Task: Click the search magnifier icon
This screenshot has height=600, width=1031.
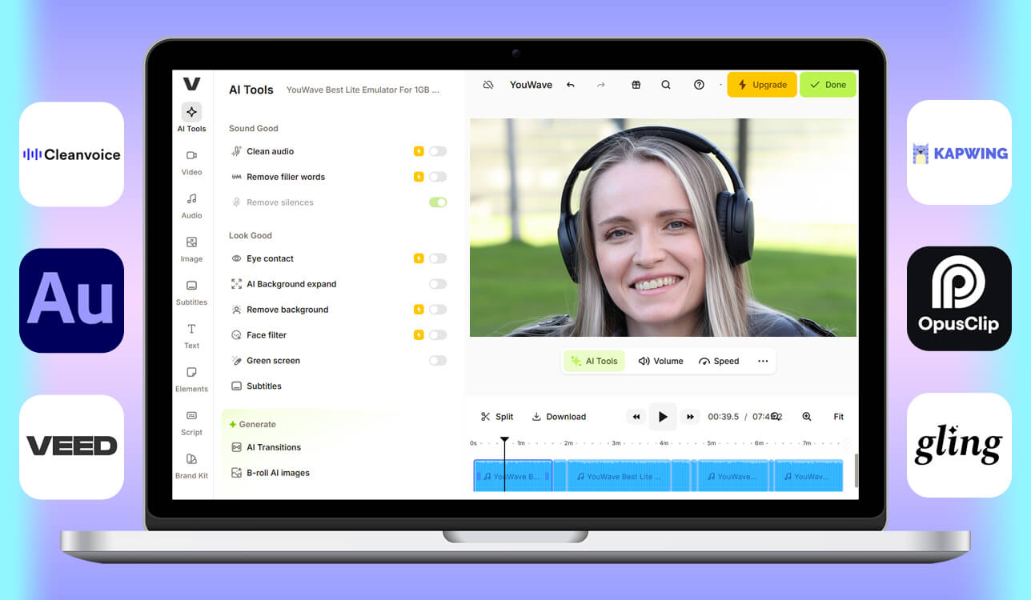Action: click(666, 85)
